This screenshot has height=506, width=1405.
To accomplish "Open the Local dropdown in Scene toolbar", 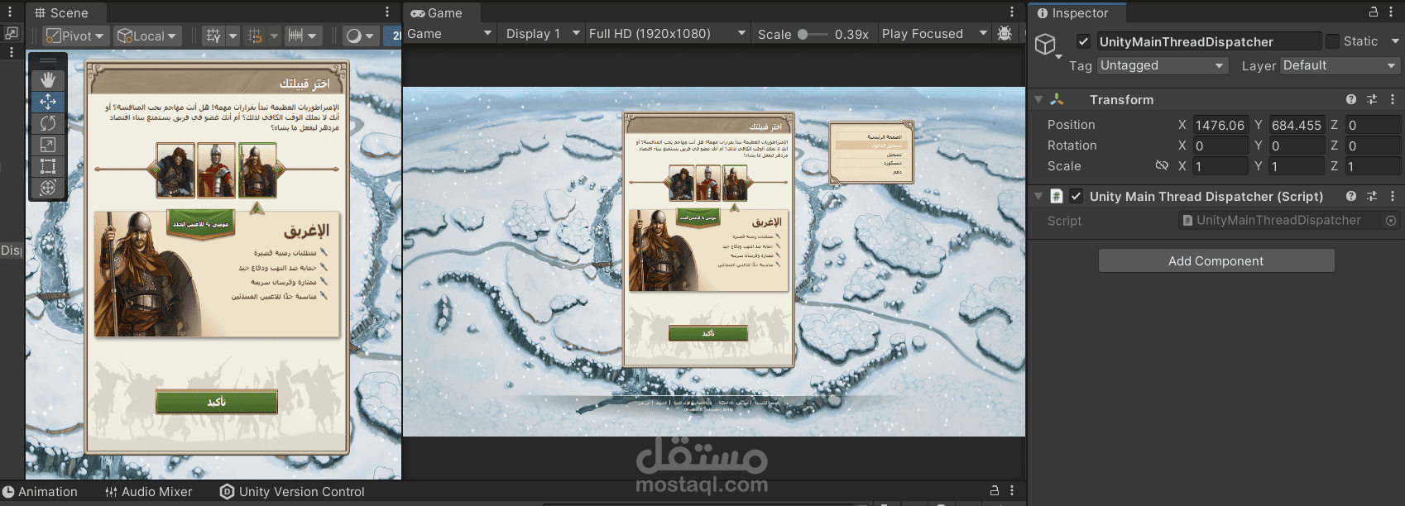I will (x=147, y=36).
